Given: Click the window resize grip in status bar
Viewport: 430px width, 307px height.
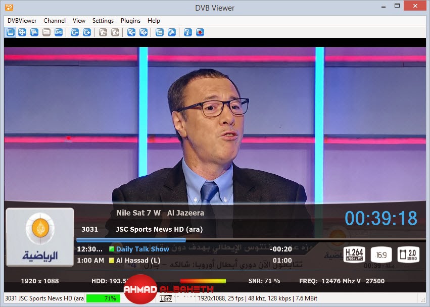Looking at the screenshot, I should pos(422,300).
